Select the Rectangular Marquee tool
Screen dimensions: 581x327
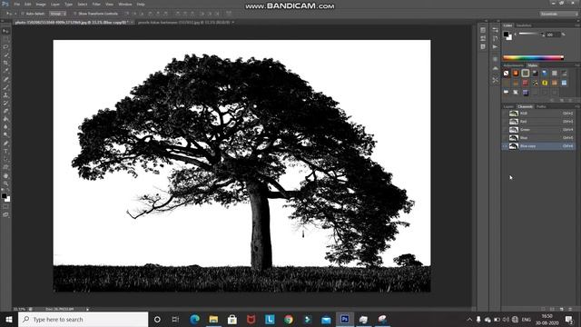5,39
